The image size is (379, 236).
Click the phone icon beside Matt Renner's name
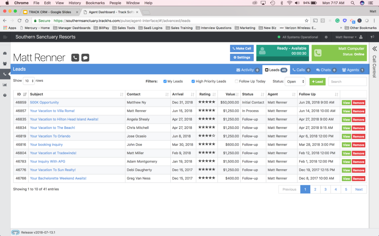(75, 57)
